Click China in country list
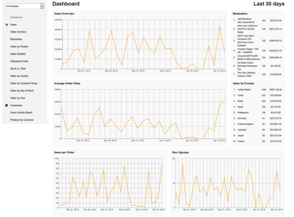 pyautogui.click(x=240, y=95)
